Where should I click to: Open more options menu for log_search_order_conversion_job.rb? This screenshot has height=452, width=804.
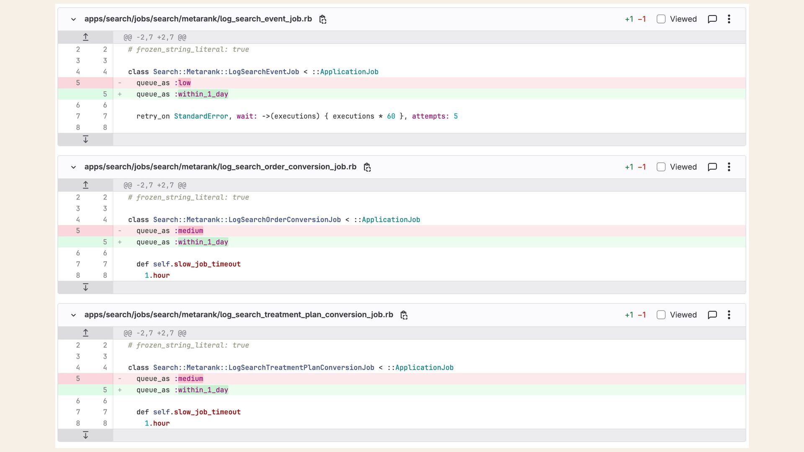[729, 167]
